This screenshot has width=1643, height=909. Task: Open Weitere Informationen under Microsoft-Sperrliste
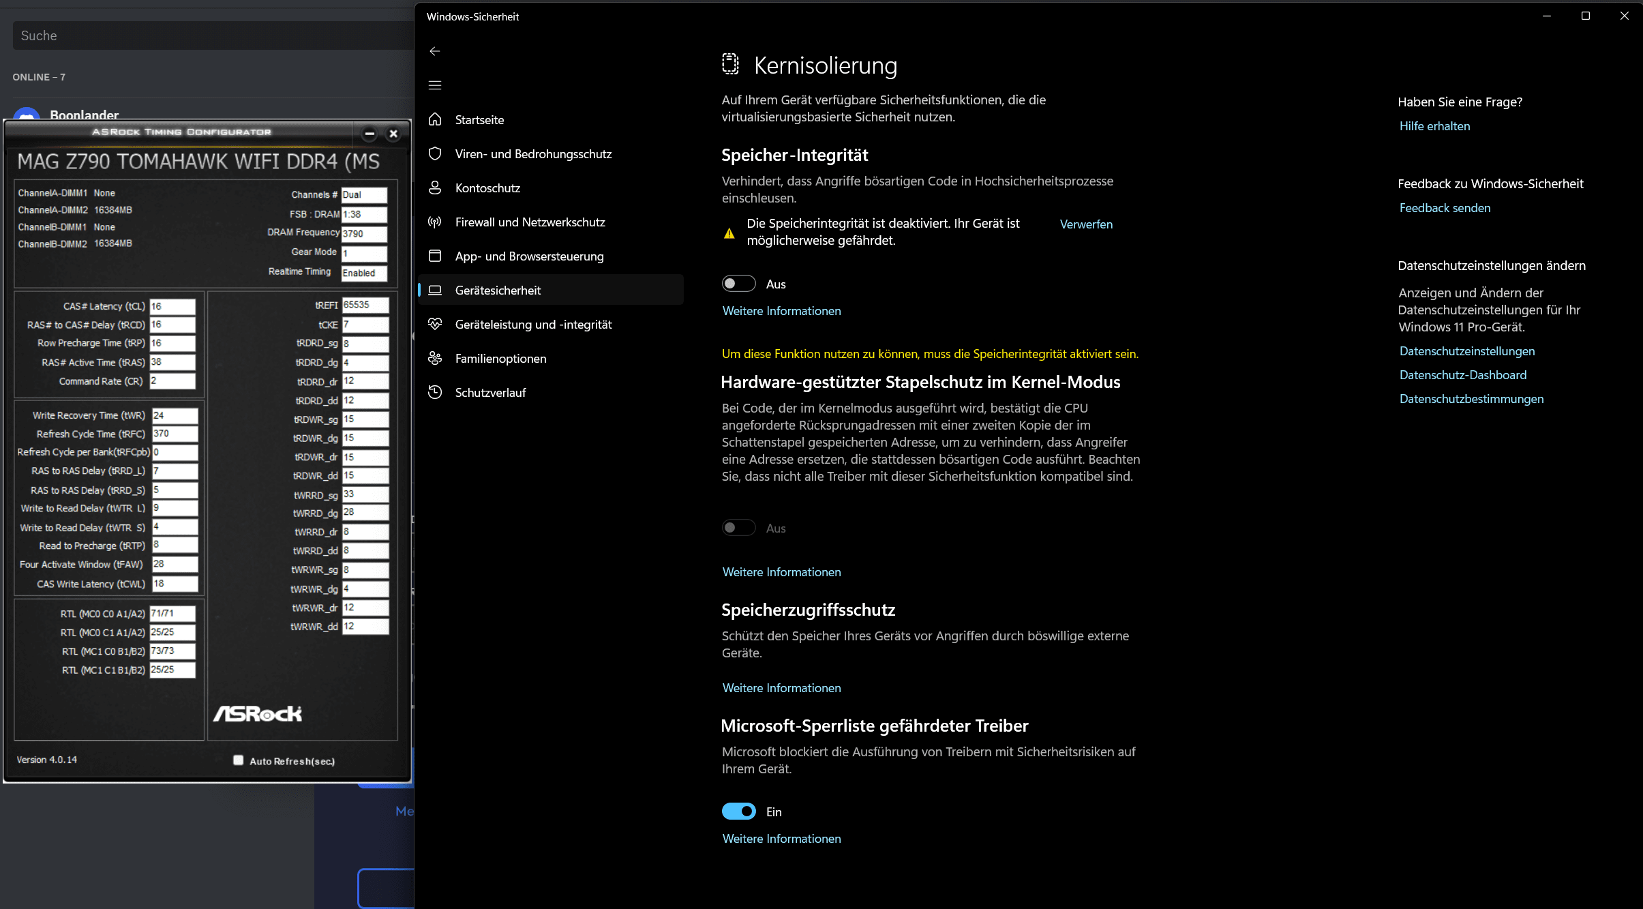[x=781, y=839]
